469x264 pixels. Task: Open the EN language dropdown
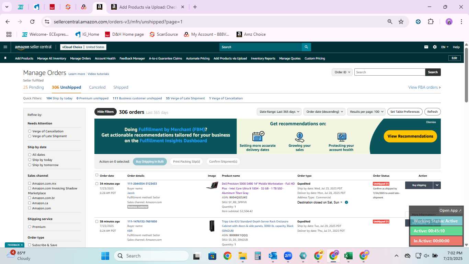[445, 47]
